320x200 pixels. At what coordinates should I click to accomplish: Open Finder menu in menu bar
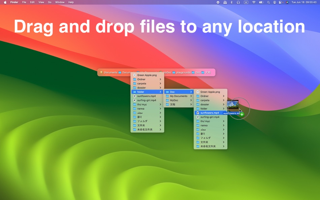(x=14, y=2)
